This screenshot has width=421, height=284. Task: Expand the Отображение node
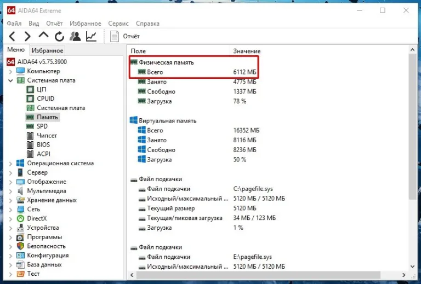[10, 182]
